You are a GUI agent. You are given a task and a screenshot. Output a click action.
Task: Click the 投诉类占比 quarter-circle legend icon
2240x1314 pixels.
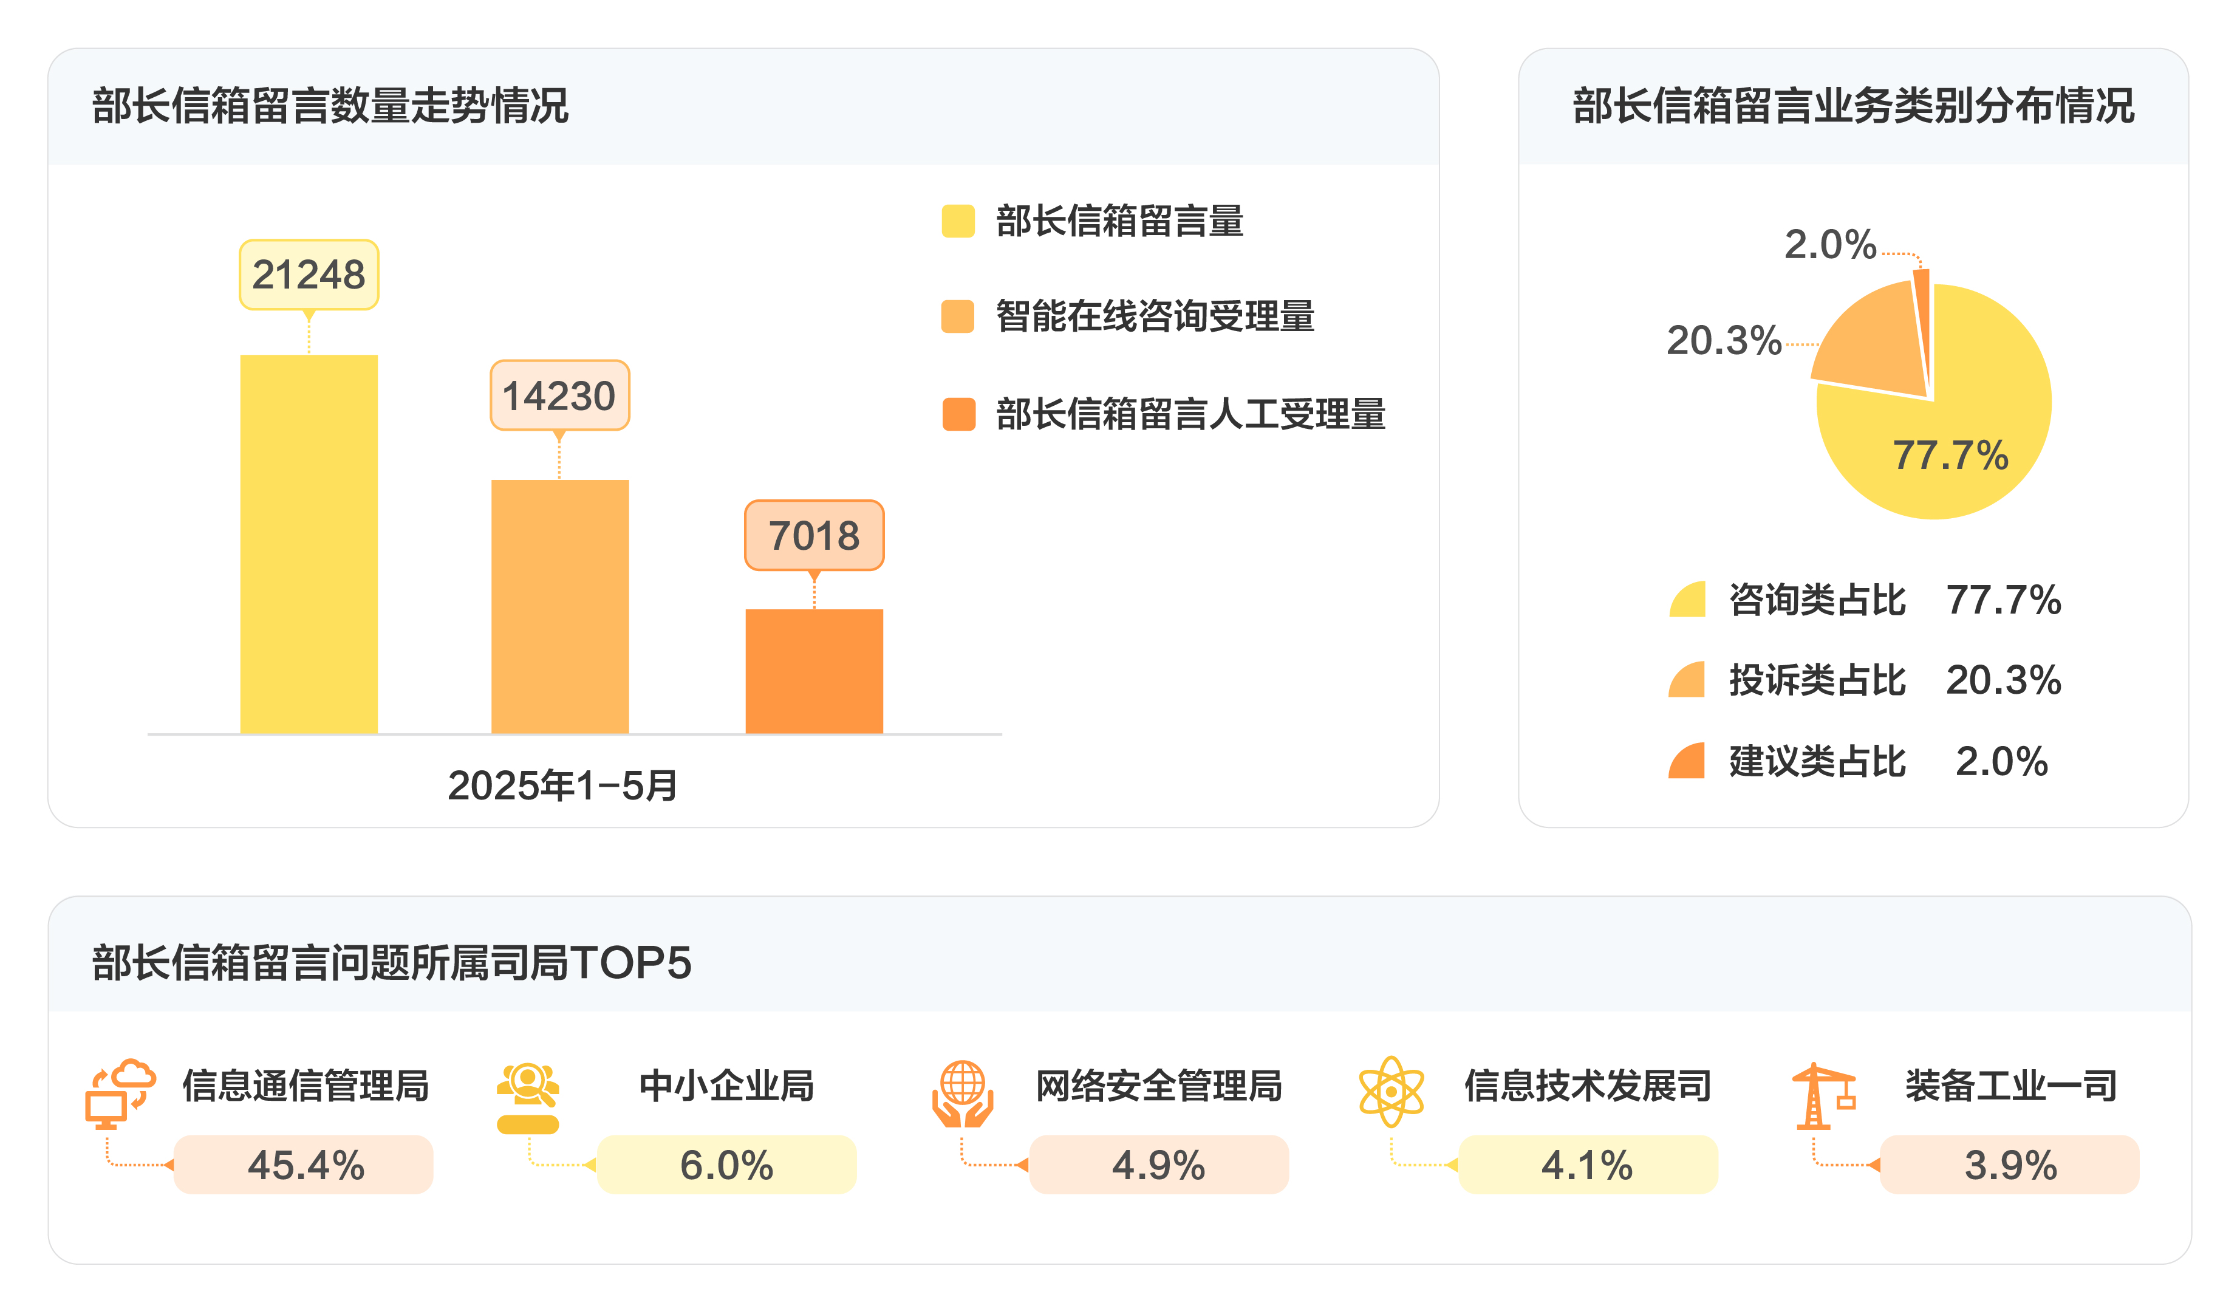tap(1687, 679)
